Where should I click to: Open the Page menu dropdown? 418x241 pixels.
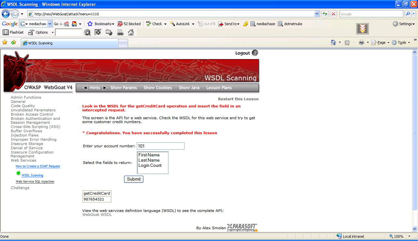[x=381, y=42]
